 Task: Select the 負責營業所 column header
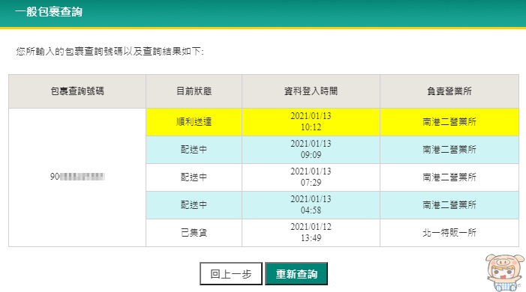coord(449,91)
